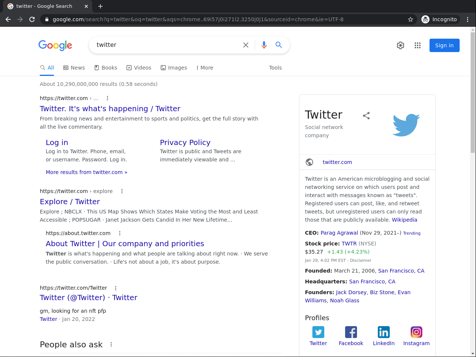Start voice search with the microphone icon

point(264,45)
